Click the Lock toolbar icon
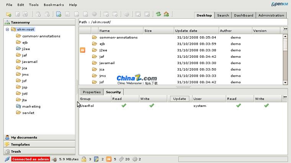This screenshot has height=163, width=291. [38, 14]
